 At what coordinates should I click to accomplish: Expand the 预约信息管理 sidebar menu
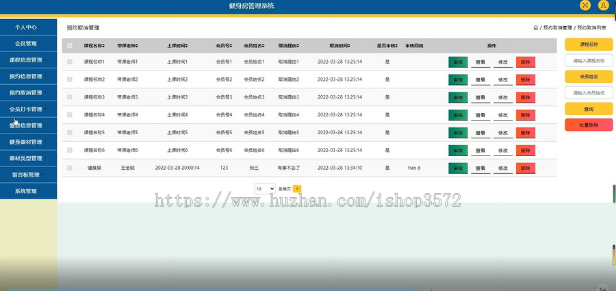click(28, 76)
